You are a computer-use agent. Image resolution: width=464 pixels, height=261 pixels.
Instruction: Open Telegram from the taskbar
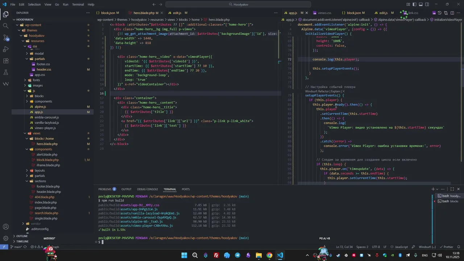[237, 255]
